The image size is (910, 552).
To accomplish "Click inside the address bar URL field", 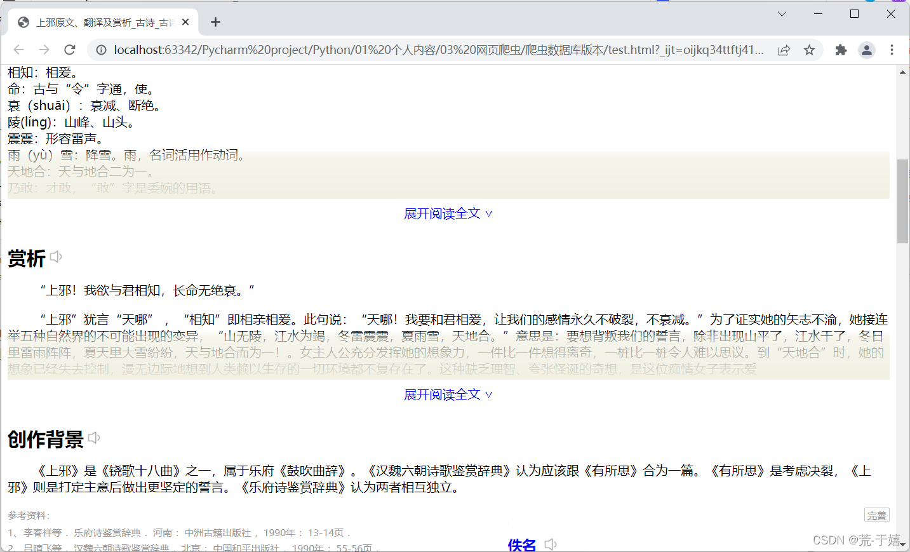I will [x=381, y=50].
